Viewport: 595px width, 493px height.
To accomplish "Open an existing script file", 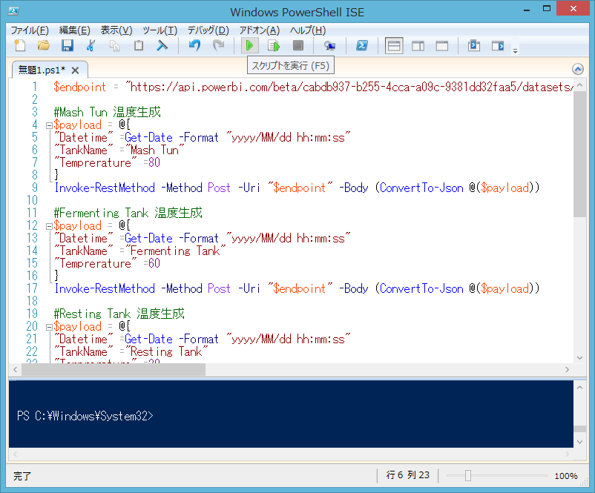I will coord(44,45).
